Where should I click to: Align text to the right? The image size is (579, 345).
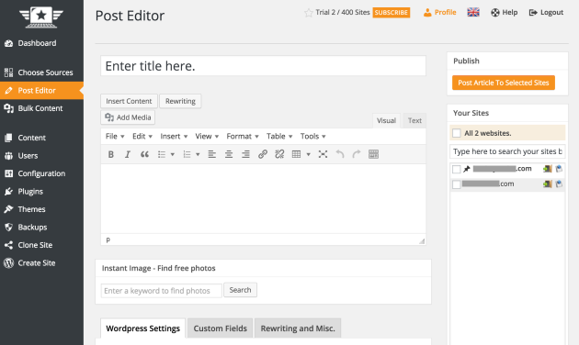click(245, 154)
